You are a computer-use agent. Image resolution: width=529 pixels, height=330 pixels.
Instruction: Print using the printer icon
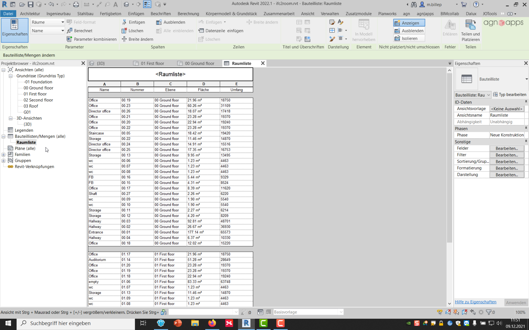[x=76, y=5]
